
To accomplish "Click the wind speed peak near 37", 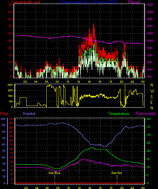I will coord(94,24).
